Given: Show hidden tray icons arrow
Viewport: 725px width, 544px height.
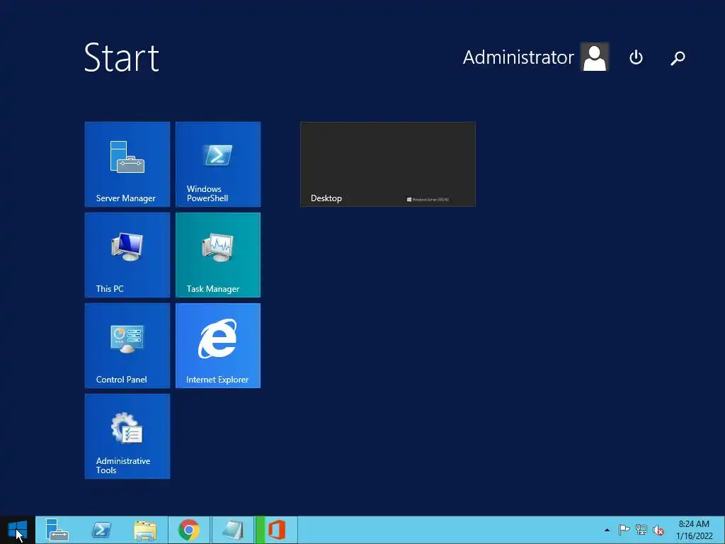Looking at the screenshot, I should [x=607, y=530].
